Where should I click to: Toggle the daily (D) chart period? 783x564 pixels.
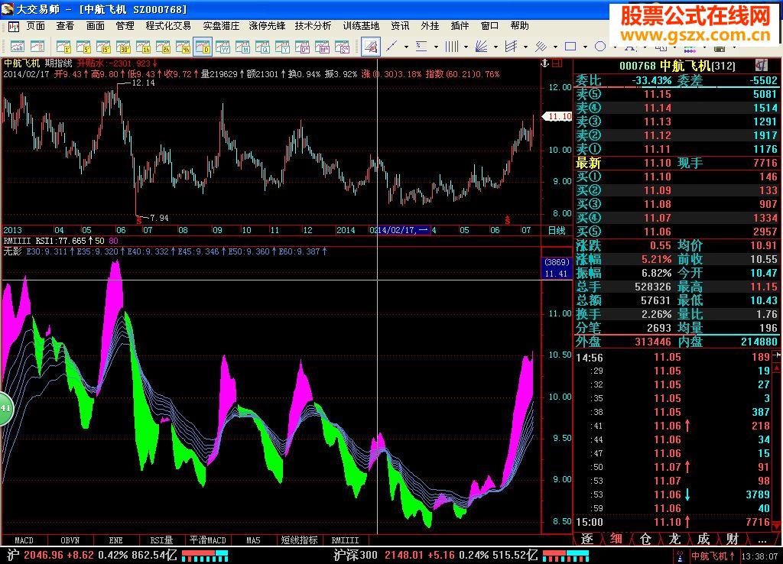coord(203,47)
